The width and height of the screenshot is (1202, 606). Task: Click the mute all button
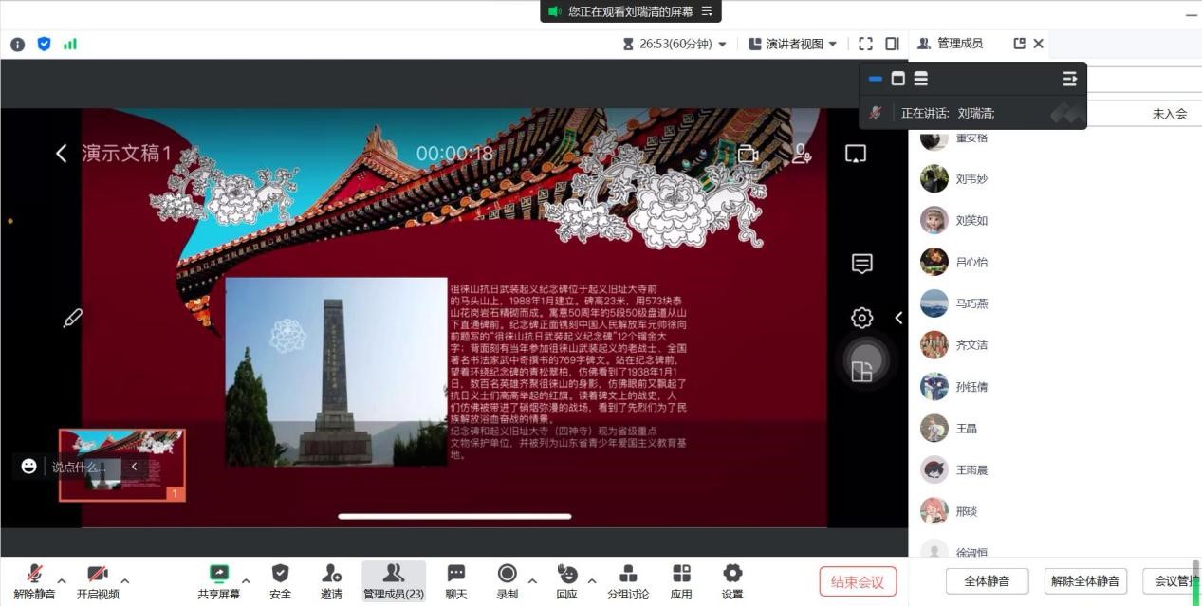click(986, 580)
